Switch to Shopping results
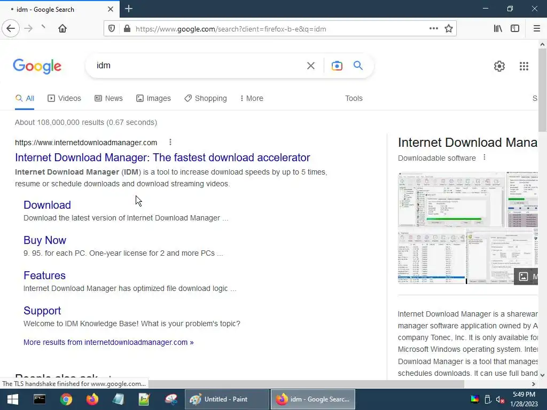The width and height of the screenshot is (547, 410). point(206,98)
